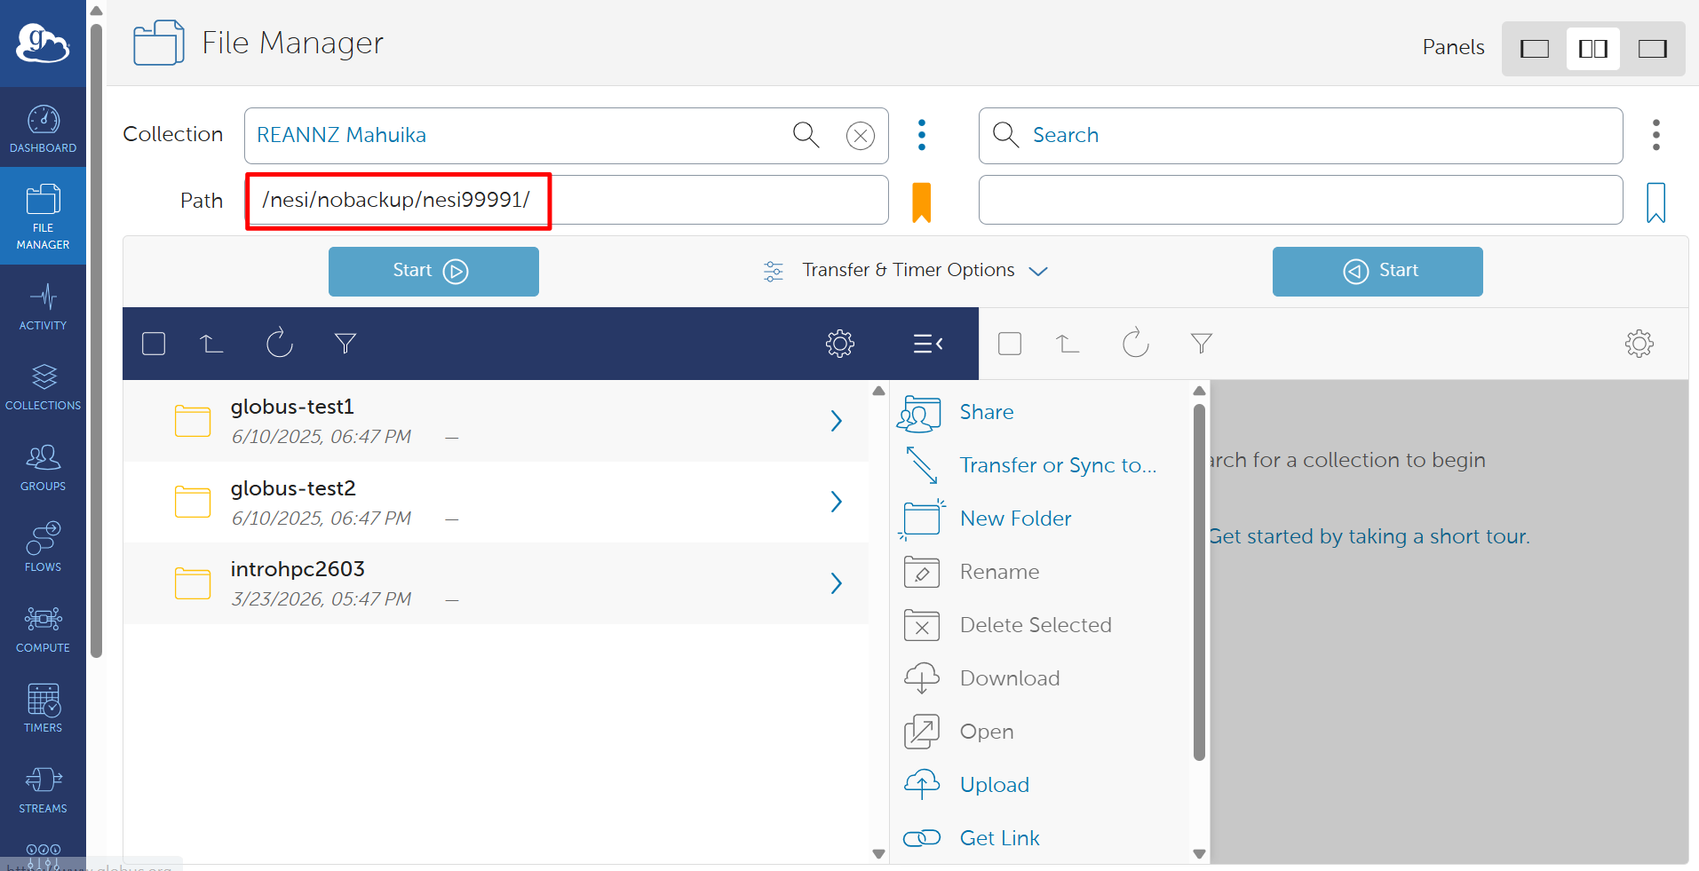
Task: Open Flows in the sidebar
Action: point(43,548)
